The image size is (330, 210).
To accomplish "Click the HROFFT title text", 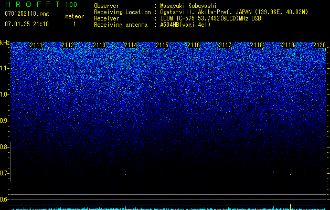I will tap(33, 4).
